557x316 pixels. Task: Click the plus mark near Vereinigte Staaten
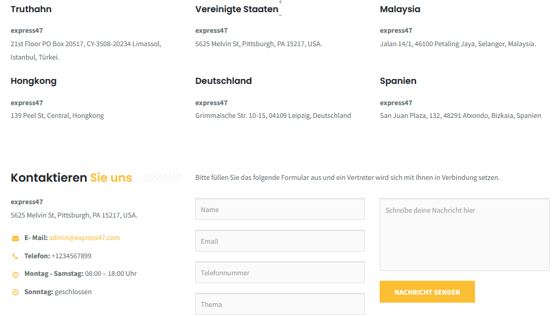280,2
